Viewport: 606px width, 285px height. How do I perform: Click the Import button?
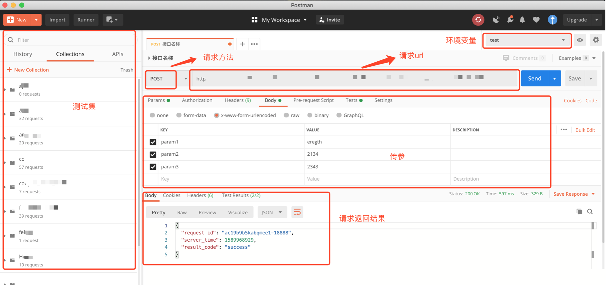(57, 20)
